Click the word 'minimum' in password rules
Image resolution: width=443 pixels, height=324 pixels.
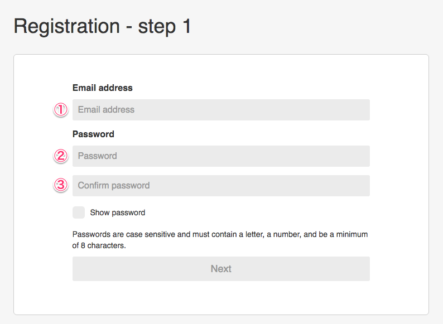click(x=351, y=234)
